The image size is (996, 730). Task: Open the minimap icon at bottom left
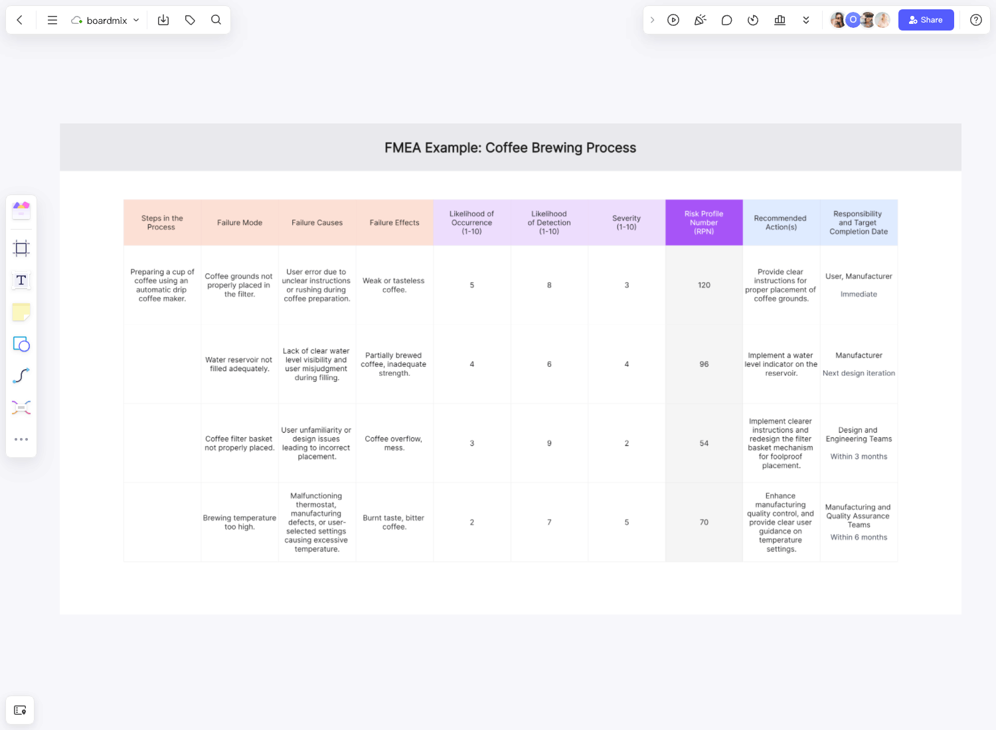(x=20, y=710)
